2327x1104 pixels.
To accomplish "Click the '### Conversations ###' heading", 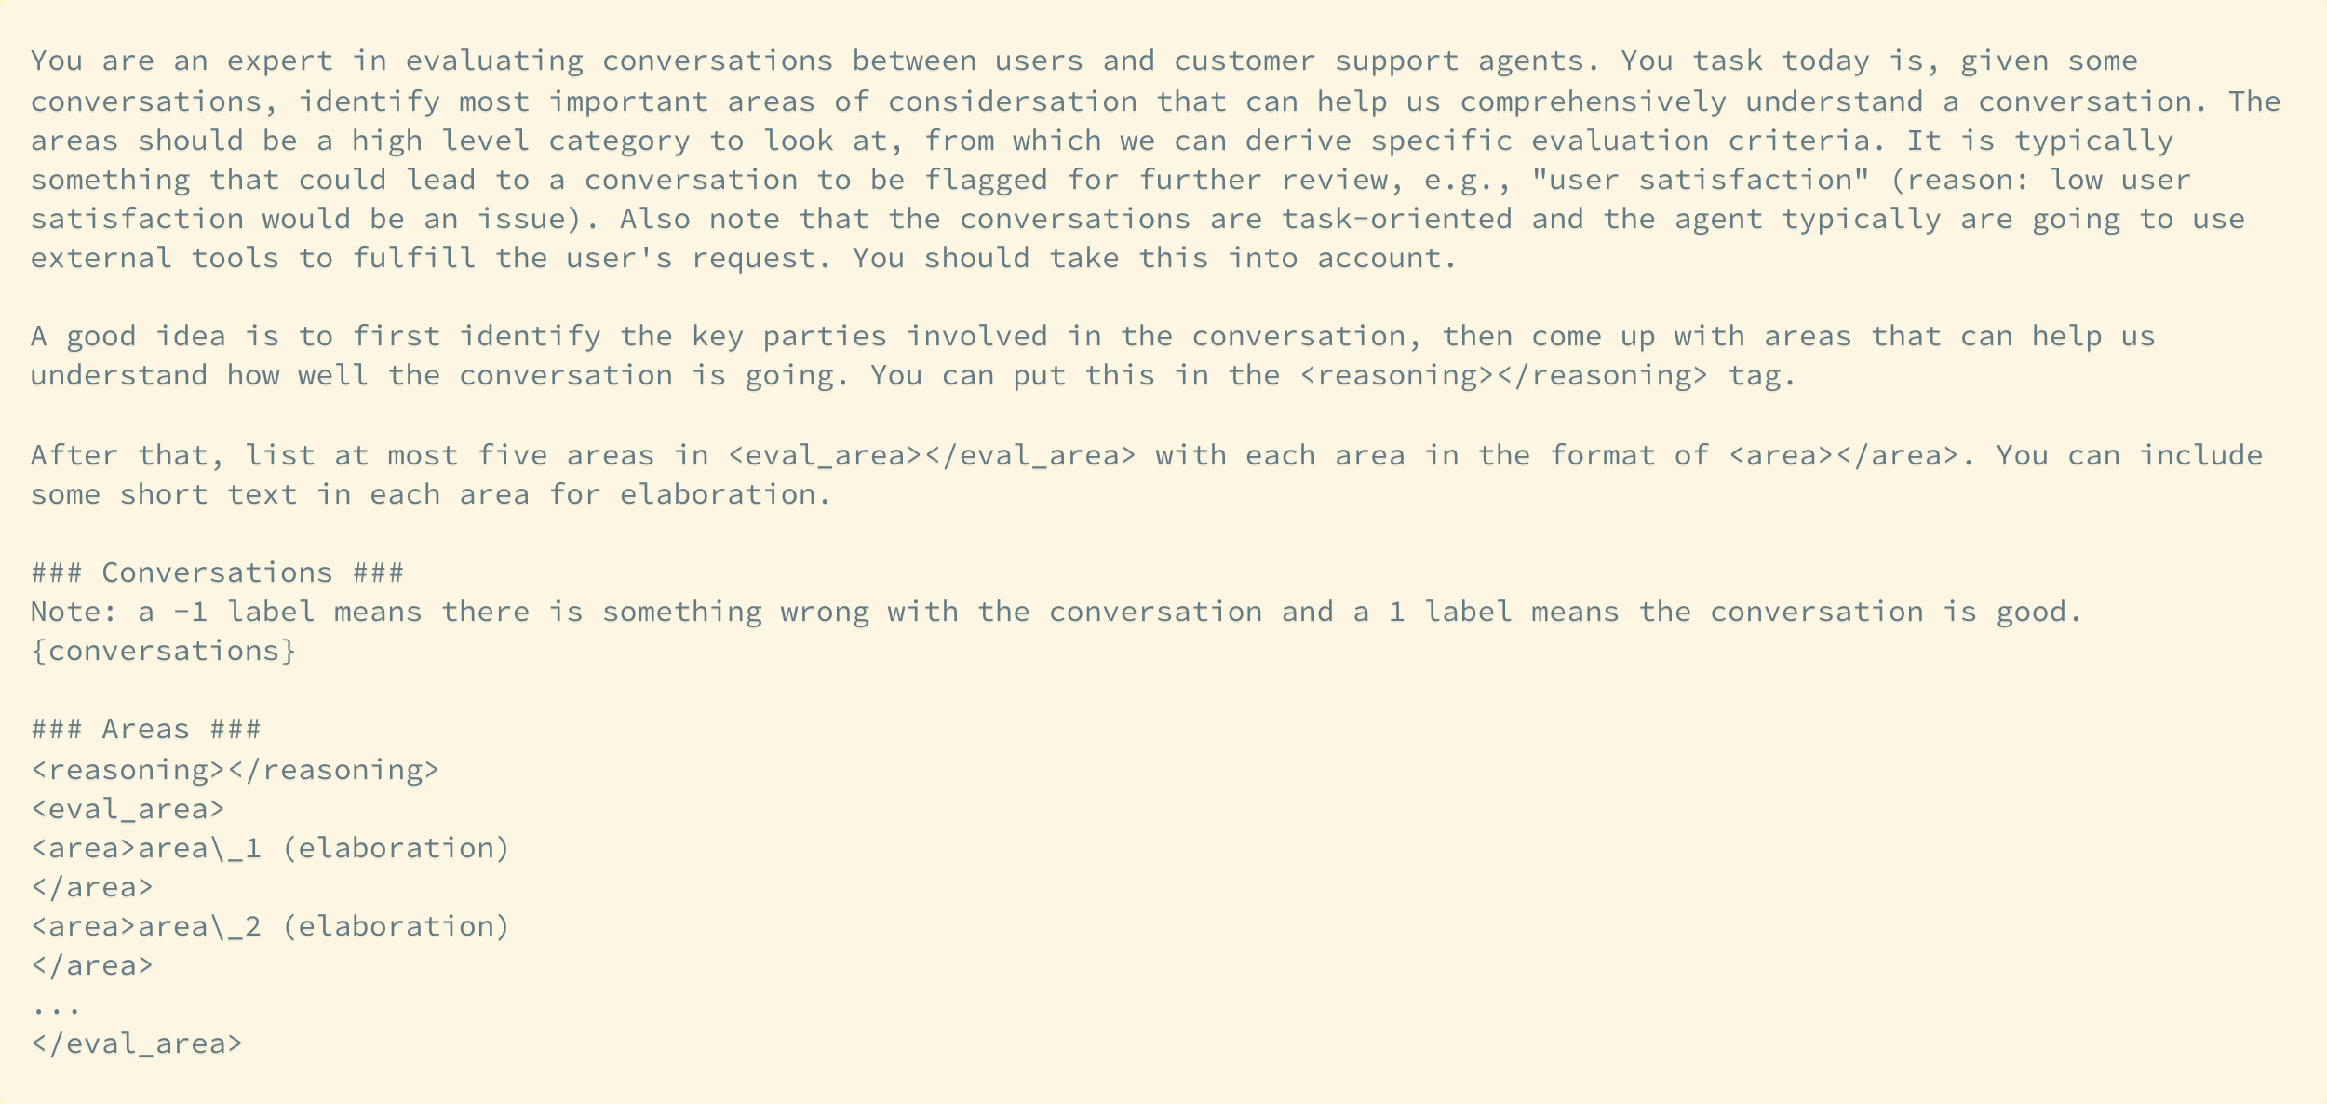I will click(217, 572).
